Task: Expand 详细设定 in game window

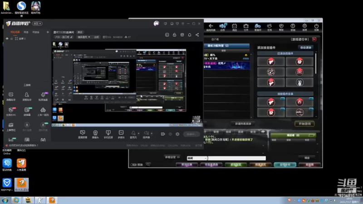Action: [172, 157]
